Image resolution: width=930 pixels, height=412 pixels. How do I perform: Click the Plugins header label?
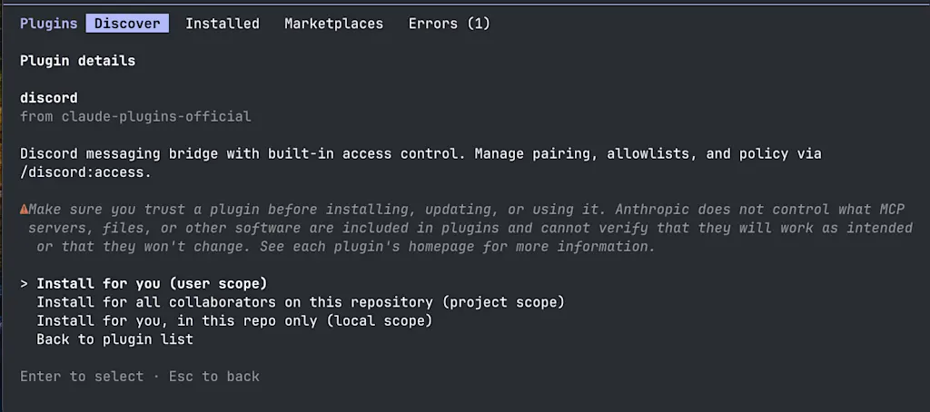tap(49, 24)
